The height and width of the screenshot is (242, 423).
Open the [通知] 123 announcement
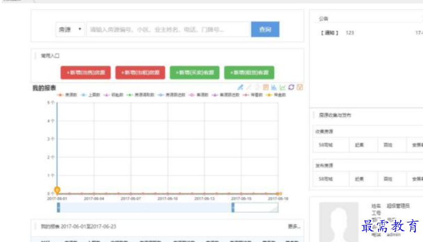click(x=337, y=33)
